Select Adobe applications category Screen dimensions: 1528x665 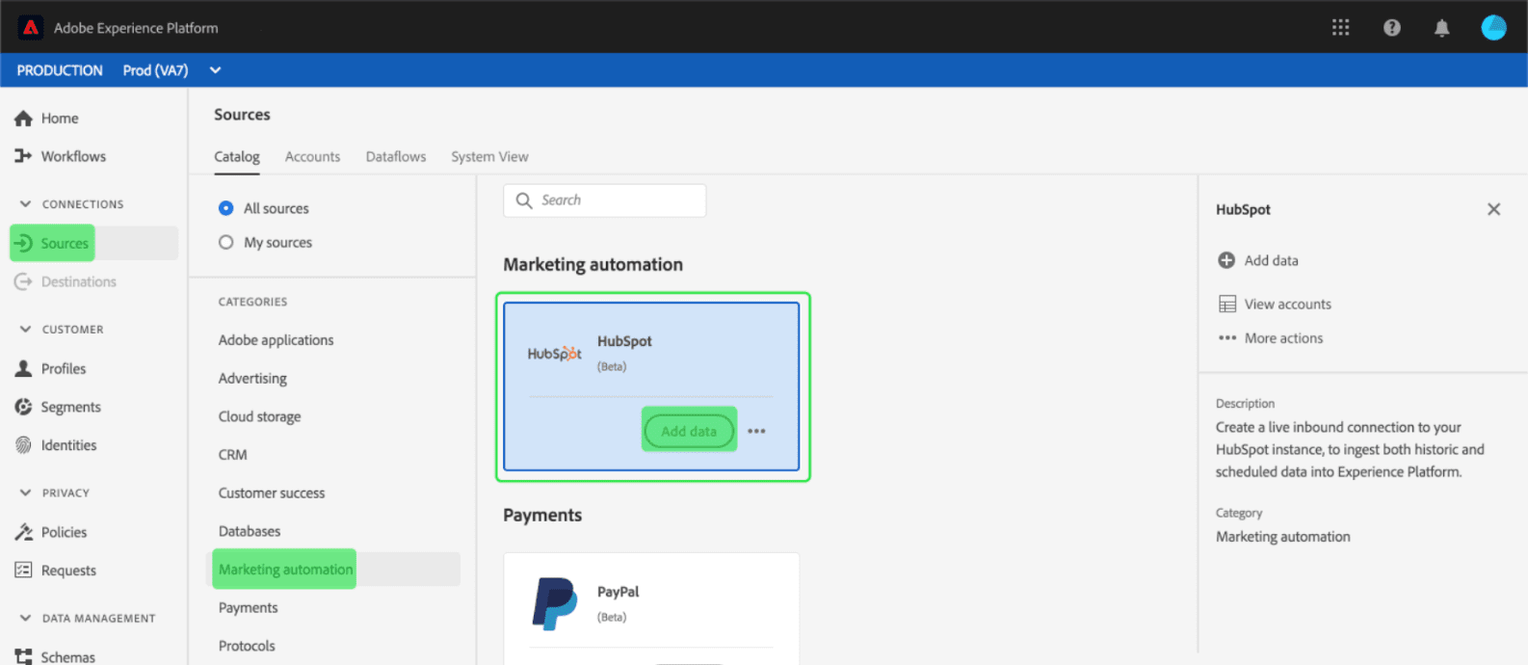[x=276, y=340]
